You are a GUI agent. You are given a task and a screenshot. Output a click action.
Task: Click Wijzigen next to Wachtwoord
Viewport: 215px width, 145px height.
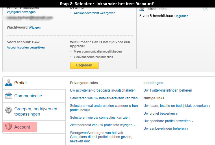coord(34,27)
